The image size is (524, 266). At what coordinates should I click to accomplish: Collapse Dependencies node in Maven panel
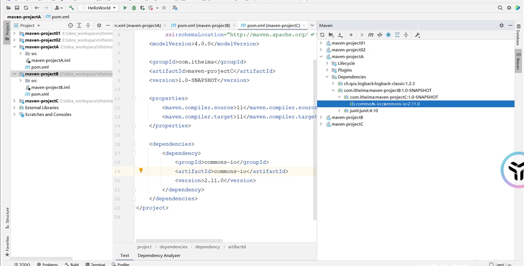click(328, 77)
